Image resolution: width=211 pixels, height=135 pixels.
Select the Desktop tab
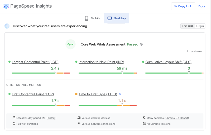click(x=116, y=18)
